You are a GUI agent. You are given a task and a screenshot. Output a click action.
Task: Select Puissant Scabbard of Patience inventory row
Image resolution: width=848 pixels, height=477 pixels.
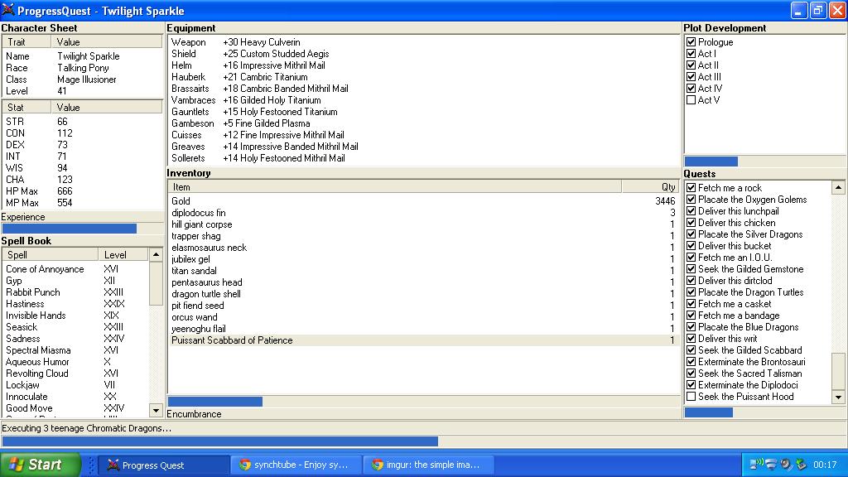[x=423, y=340]
